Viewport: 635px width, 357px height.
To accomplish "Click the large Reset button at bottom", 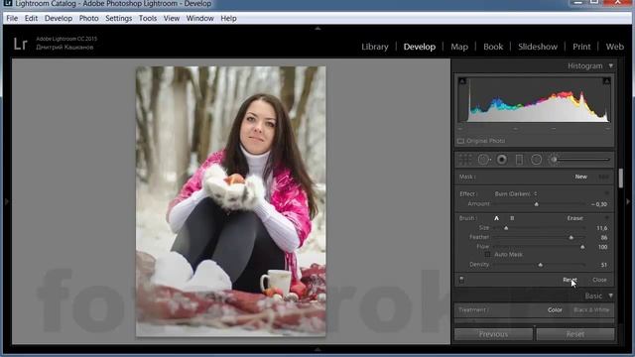I will [575, 334].
